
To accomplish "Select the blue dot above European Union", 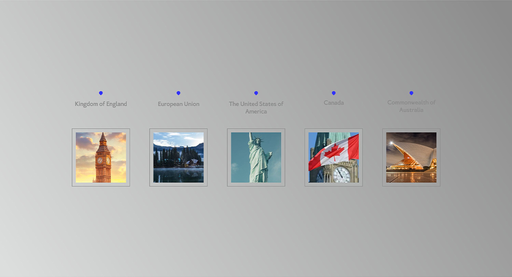I will 178,93.
